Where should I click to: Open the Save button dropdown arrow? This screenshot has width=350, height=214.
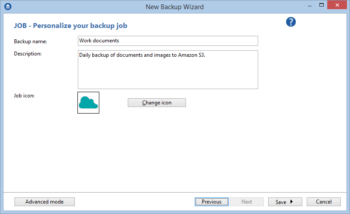[291, 202]
